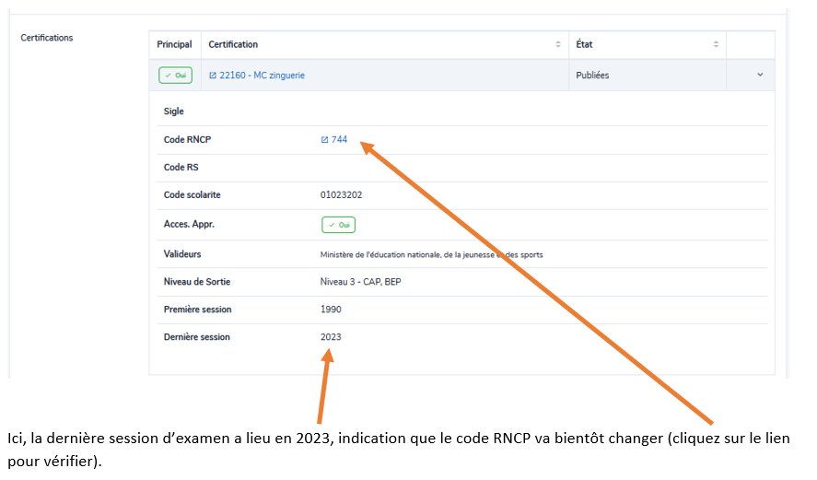The image size is (817, 480).
Task: Click the Principal column header
Action: point(174,44)
